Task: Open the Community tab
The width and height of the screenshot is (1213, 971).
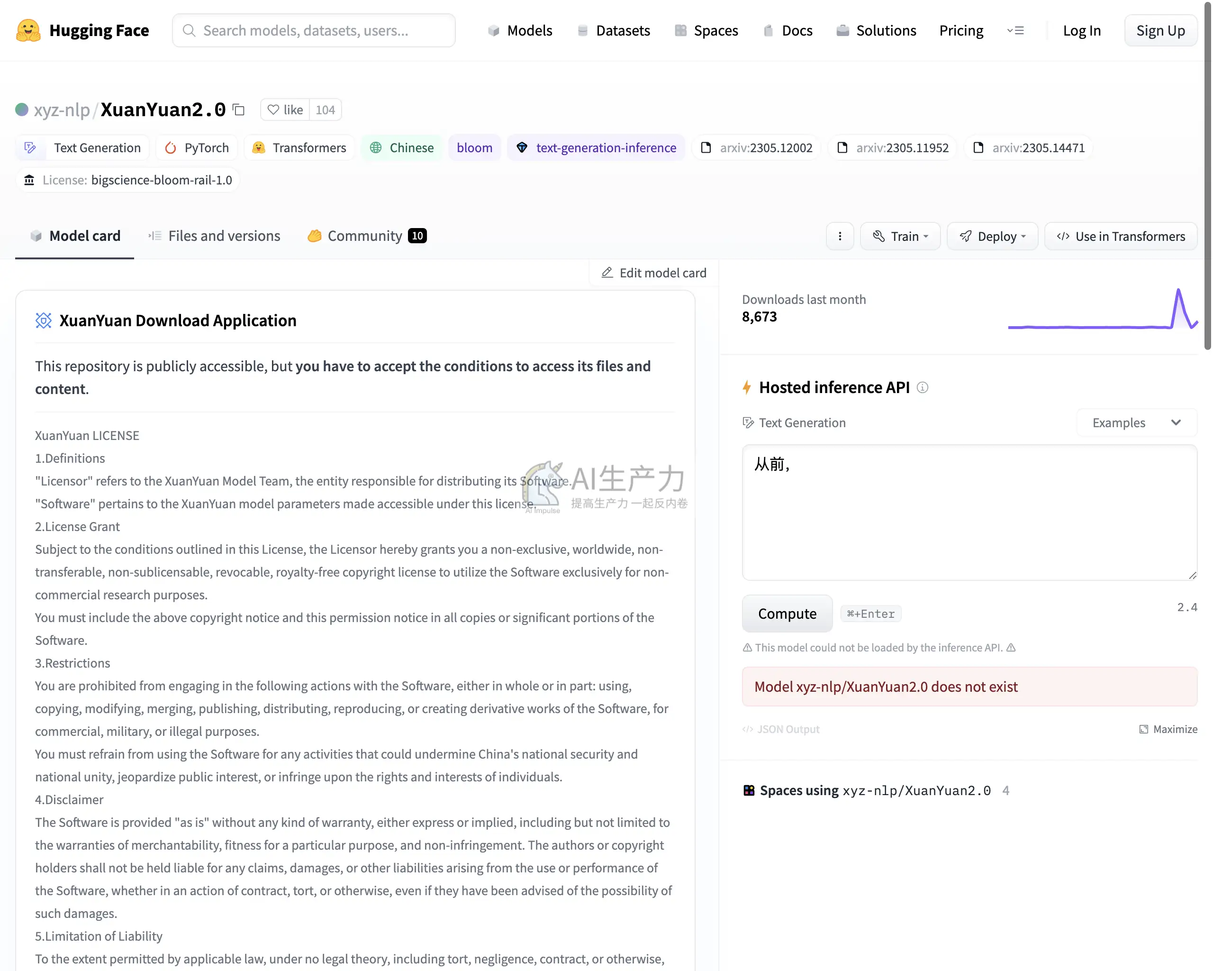Action: [367, 237]
